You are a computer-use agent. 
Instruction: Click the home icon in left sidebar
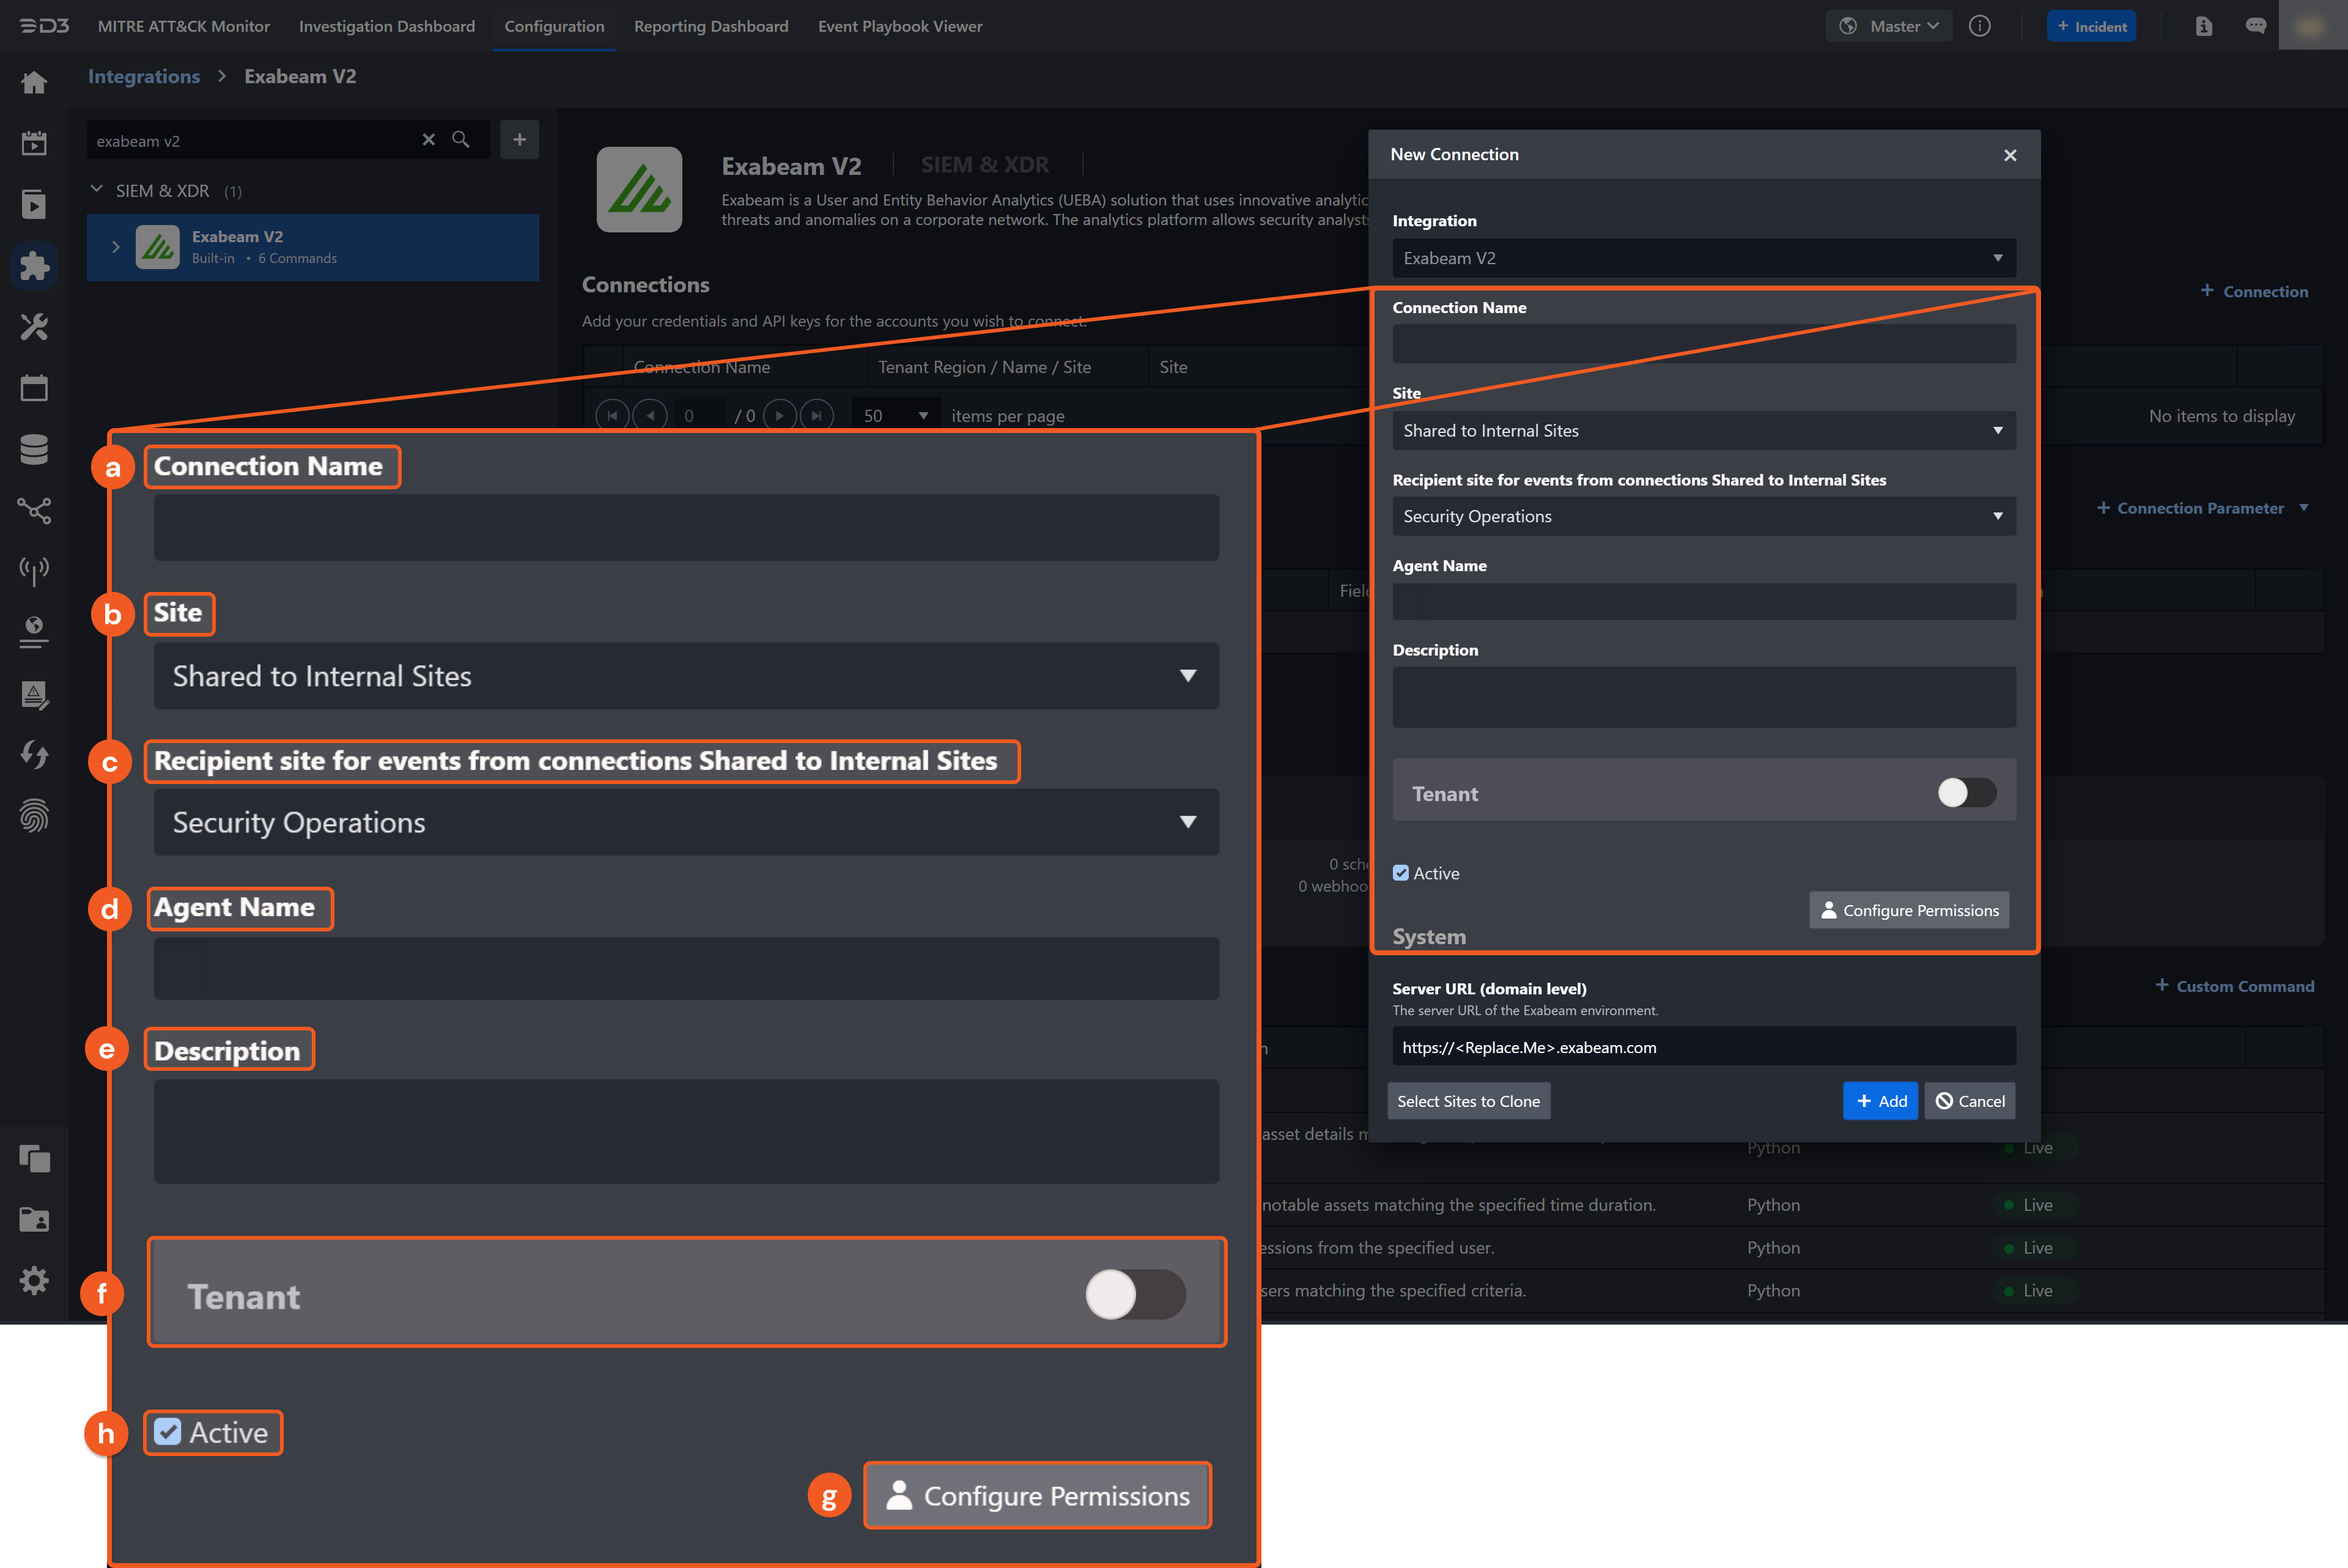click(34, 82)
